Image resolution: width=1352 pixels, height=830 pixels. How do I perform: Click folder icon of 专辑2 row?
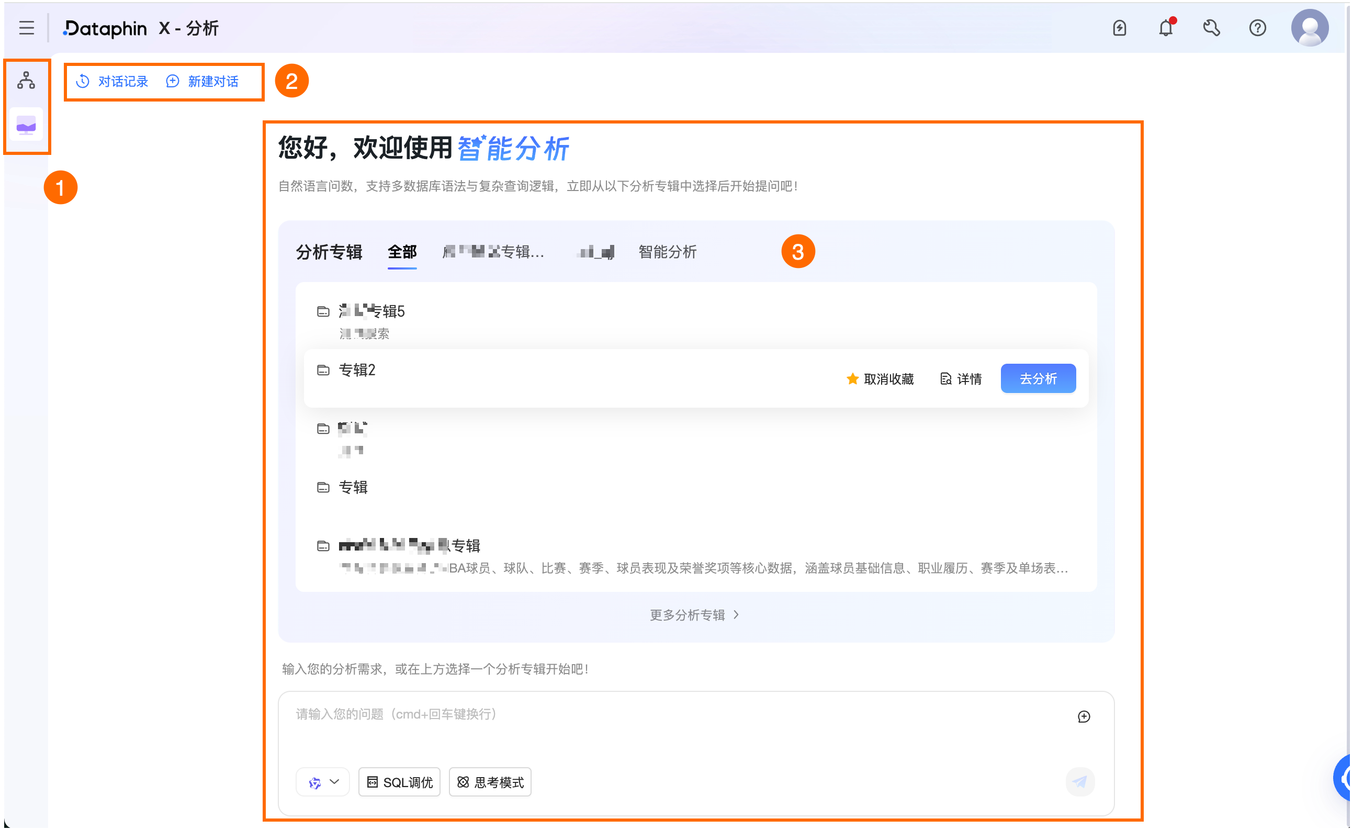point(323,370)
